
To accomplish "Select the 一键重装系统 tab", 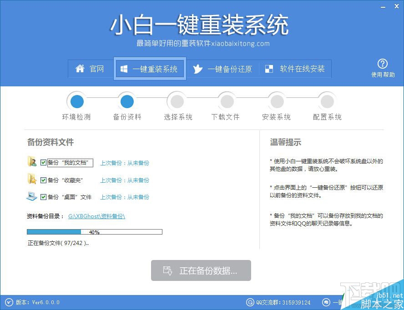I will (150, 69).
